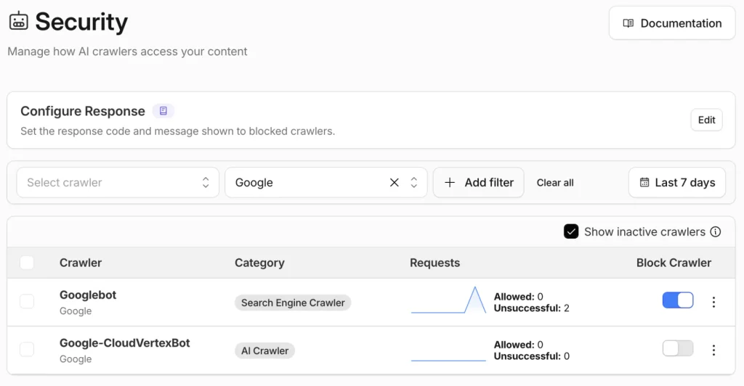Click the robot icon beside Security heading
Viewport: 744px width, 386px height.
pyautogui.click(x=18, y=21)
